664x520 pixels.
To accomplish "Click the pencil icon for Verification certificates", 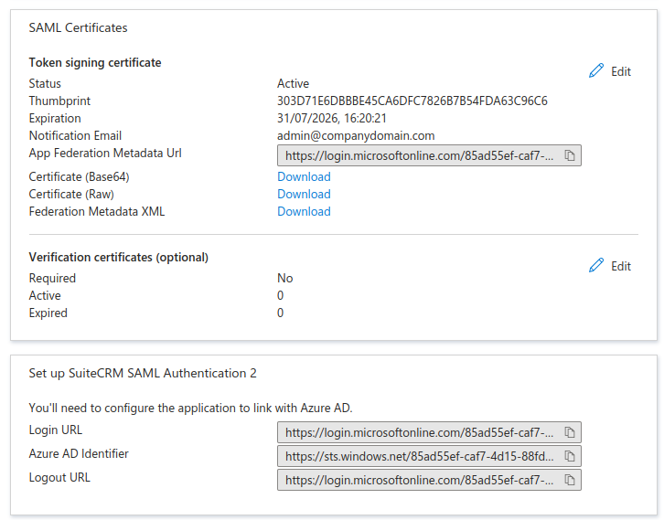I will (596, 265).
